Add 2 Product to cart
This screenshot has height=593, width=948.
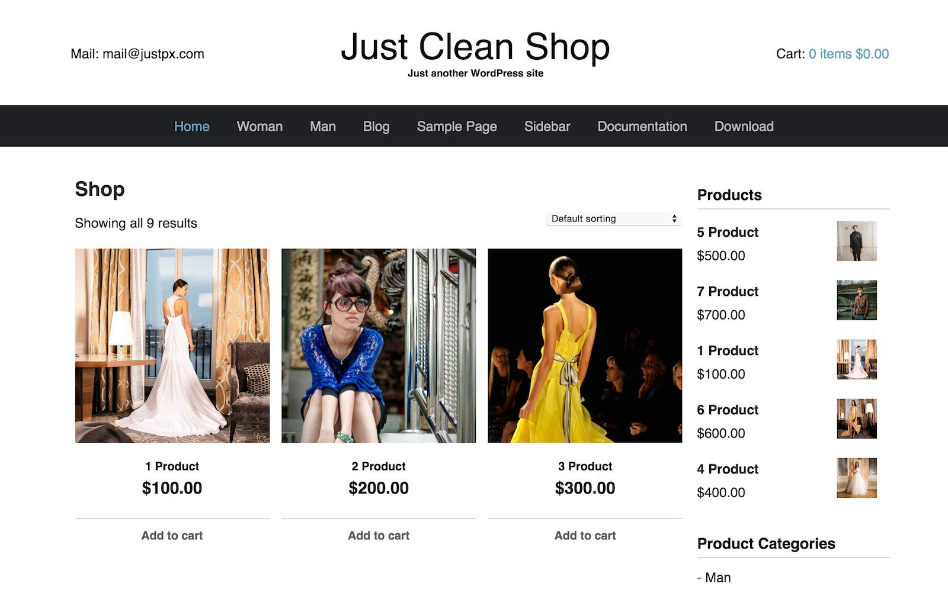pyautogui.click(x=379, y=535)
